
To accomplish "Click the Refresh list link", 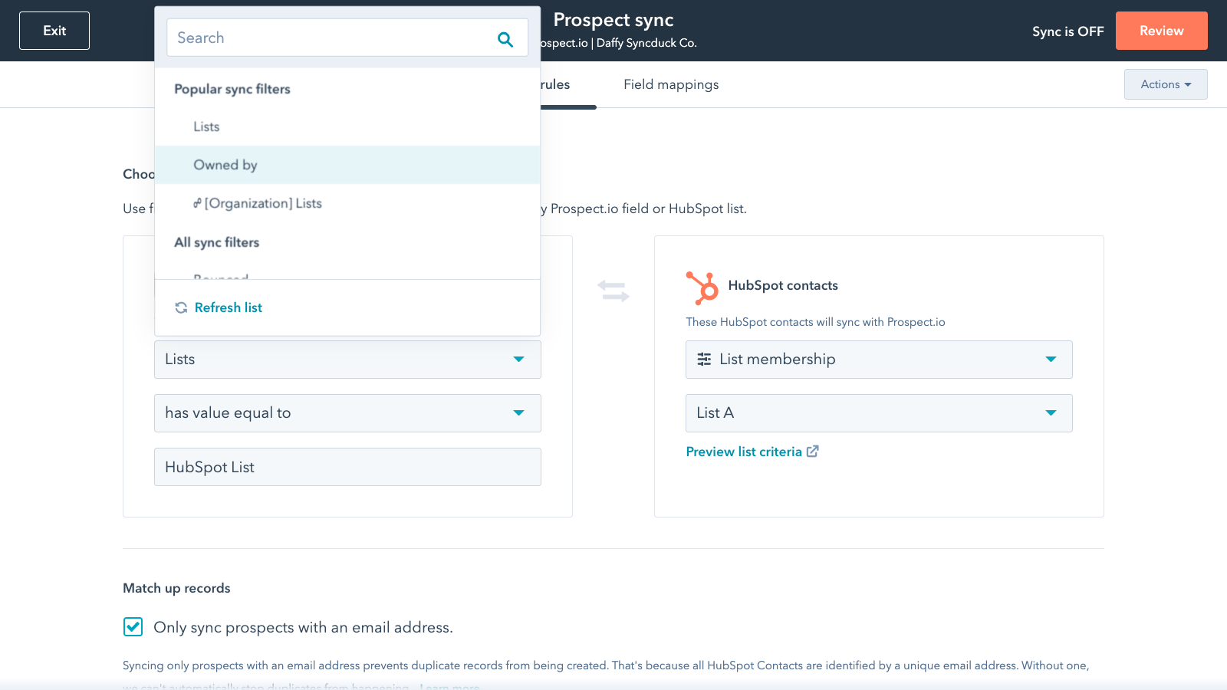I will [228, 307].
